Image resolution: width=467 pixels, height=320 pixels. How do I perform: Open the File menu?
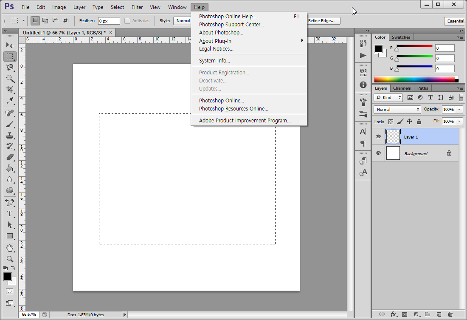tap(25, 7)
